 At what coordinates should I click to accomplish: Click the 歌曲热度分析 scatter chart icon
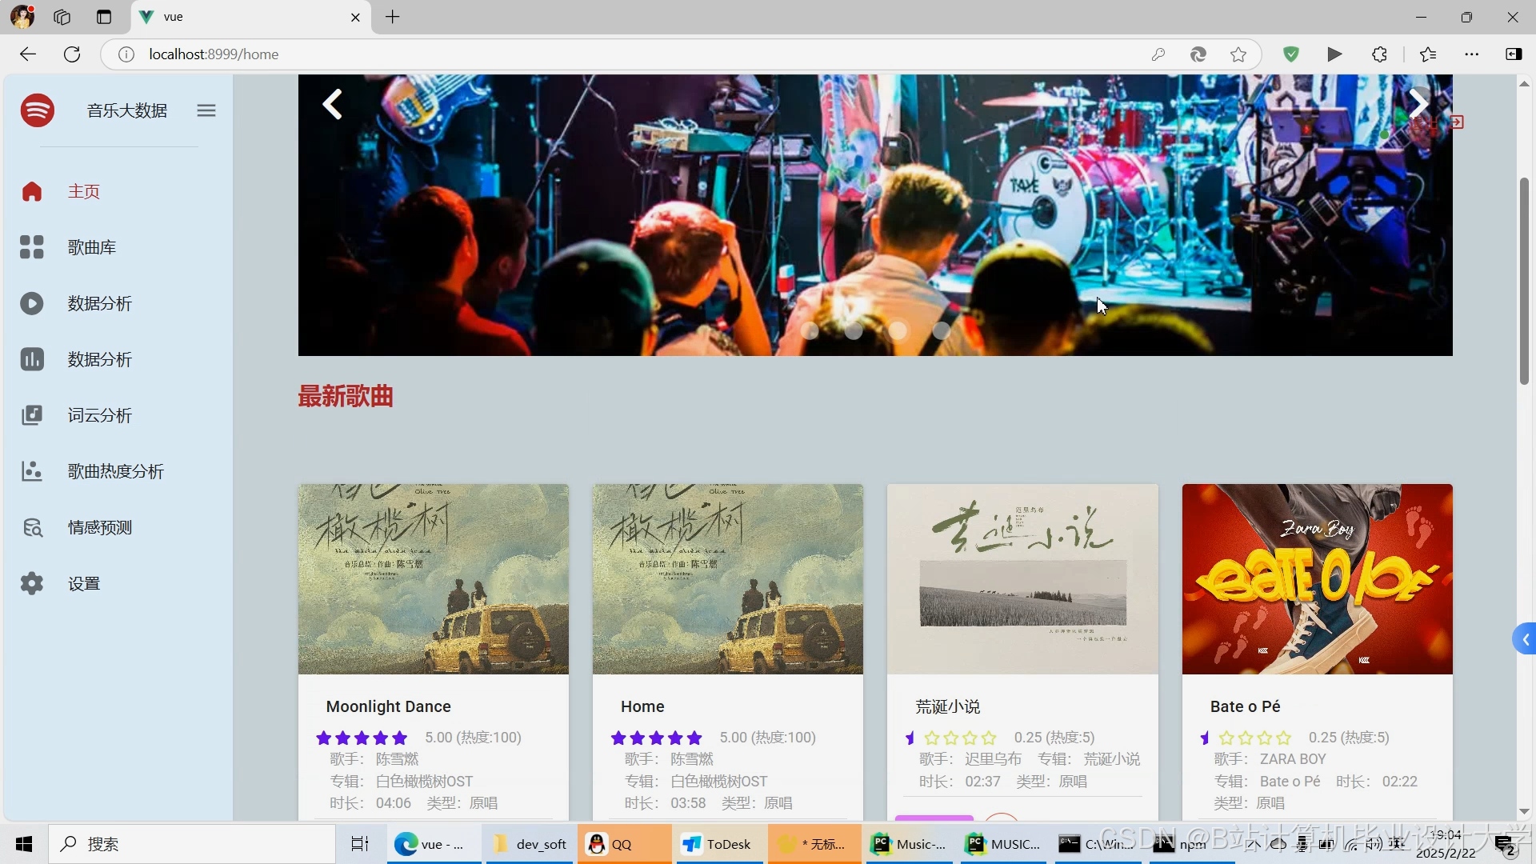(x=32, y=471)
